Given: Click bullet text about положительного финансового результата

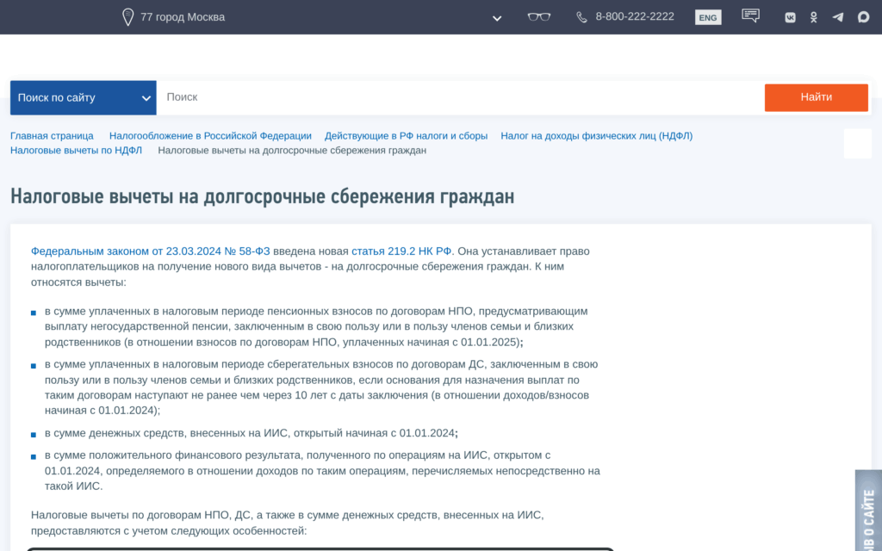Looking at the screenshot, I should click(x=322, y=471).
